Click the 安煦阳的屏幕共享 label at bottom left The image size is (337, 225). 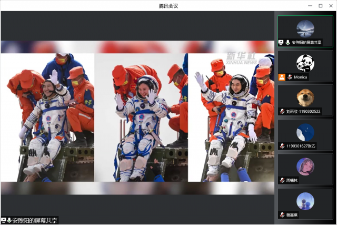35,220
